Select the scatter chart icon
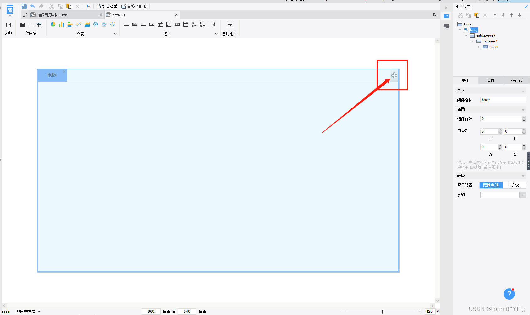Viewport: 530px width, 315px height. tap(113, 24)
